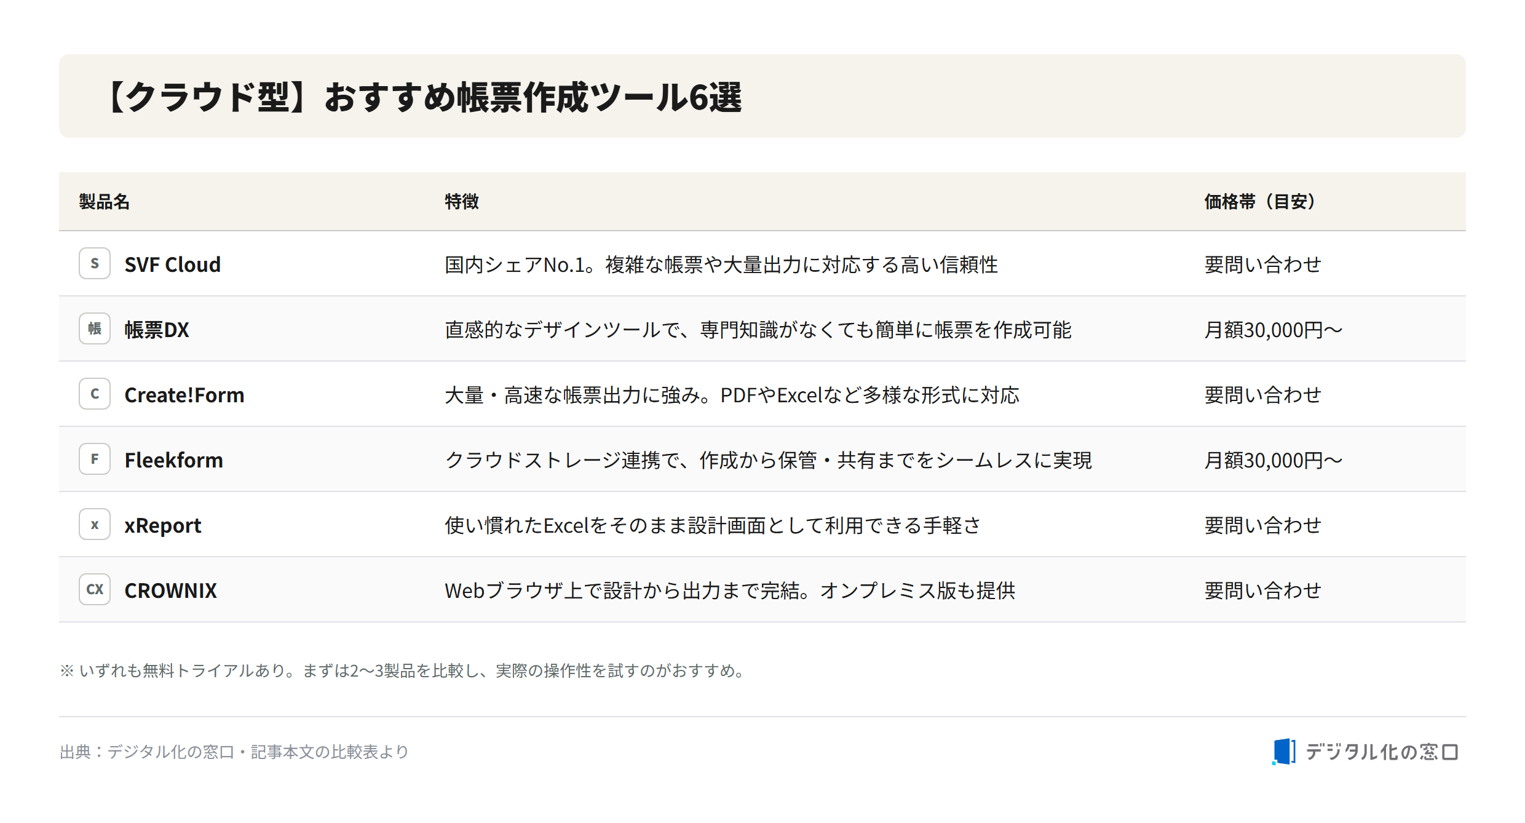The width and height of the screenshot is (1525, 823).
Task: Click 帳票DX price cell '月額30,000円〜'
Action: pyautogui.click(x=1273, y=330)
